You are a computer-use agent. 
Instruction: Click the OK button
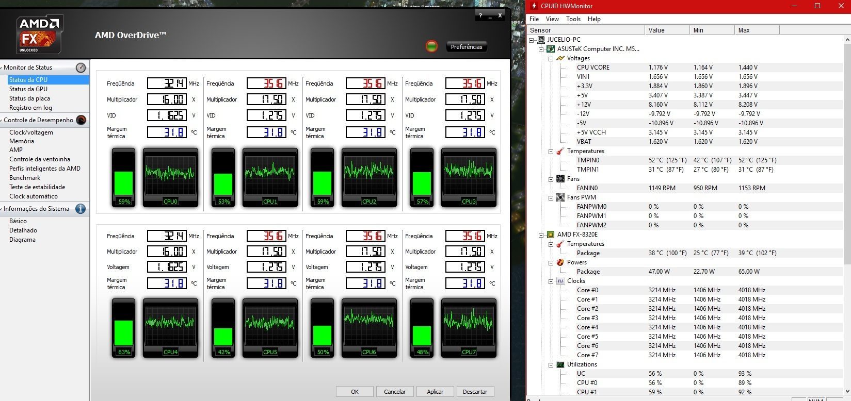pos(355,392)
